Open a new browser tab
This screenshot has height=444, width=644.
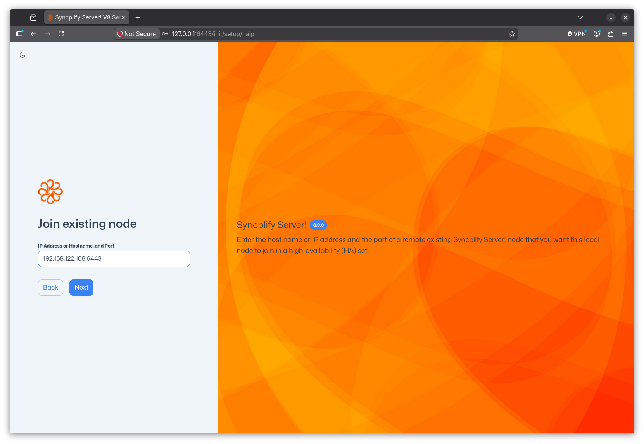pos(138,17)
